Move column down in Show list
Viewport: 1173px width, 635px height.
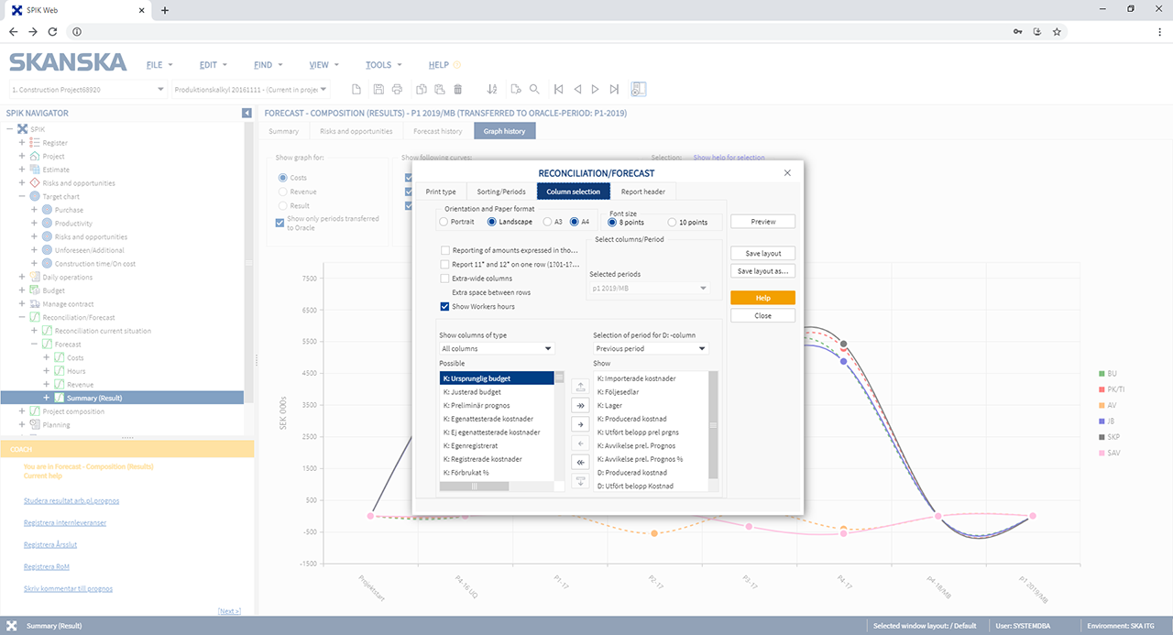(579, 480)
